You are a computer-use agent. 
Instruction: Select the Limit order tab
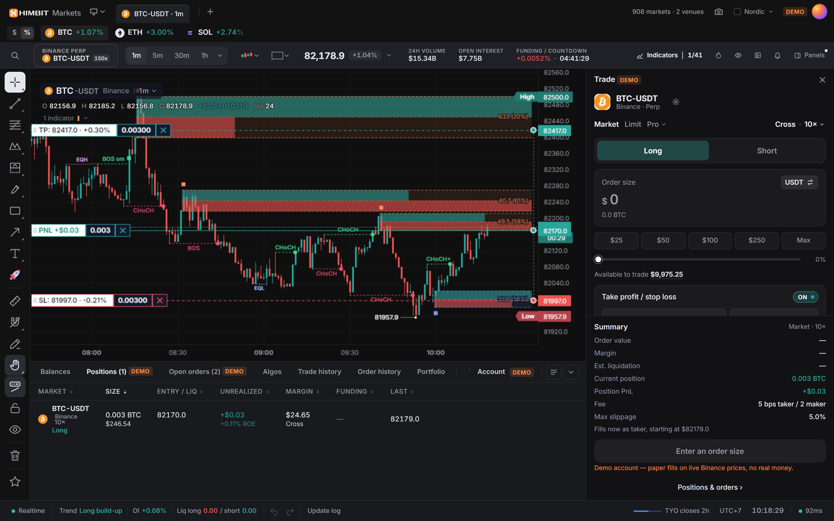tap(633, 124)
